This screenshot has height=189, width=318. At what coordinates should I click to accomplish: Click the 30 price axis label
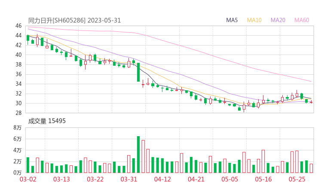tap(18, 103)
